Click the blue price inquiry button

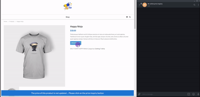pyautogui.click(x=76, y=43)
